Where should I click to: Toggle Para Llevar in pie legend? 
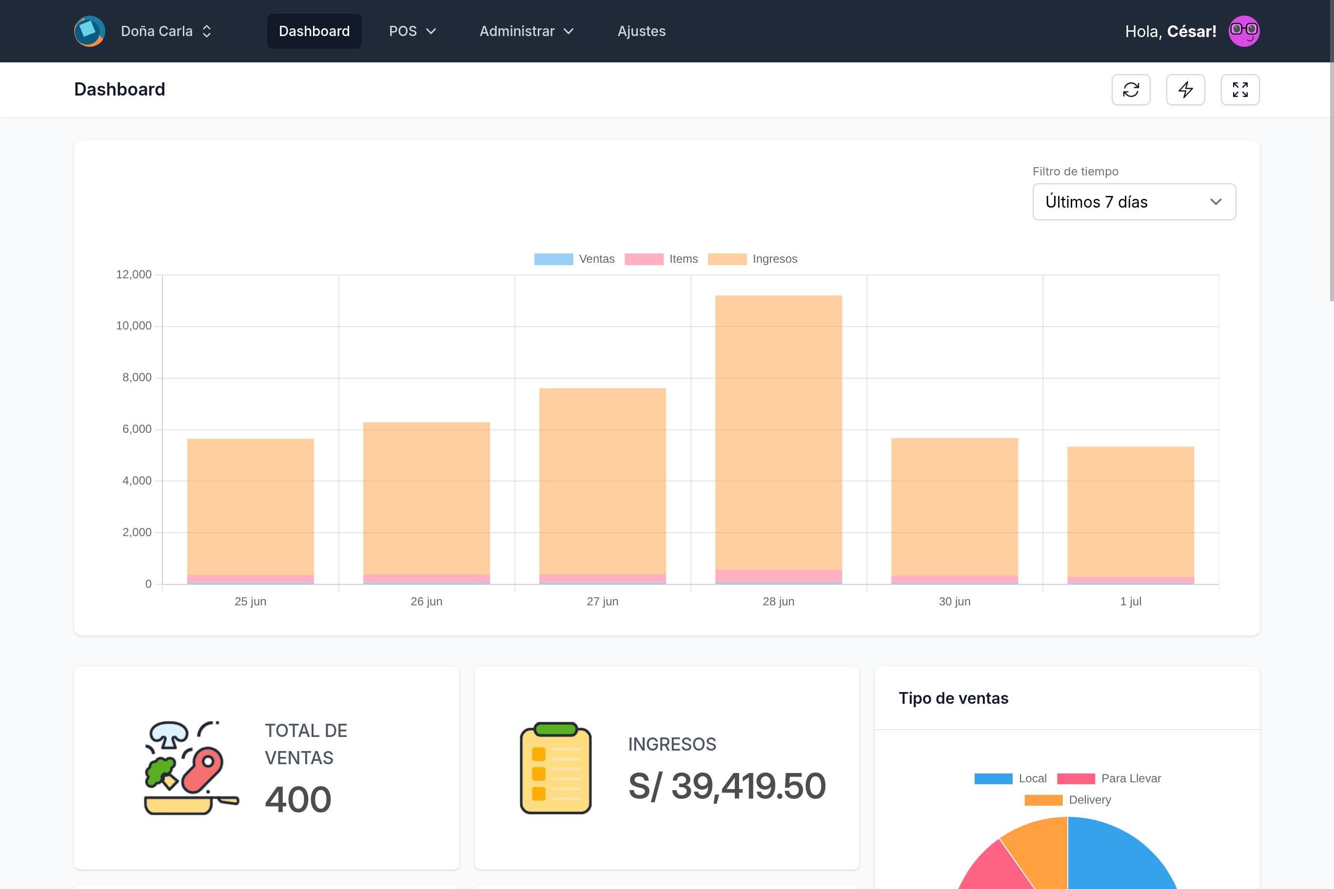(1109, 778)
